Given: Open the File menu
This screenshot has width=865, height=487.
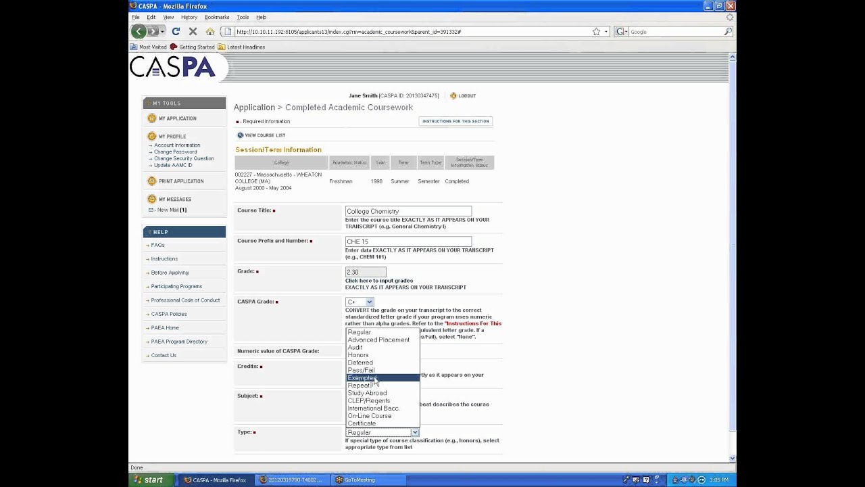Looking at the screenshot, I should coord(136,17).
